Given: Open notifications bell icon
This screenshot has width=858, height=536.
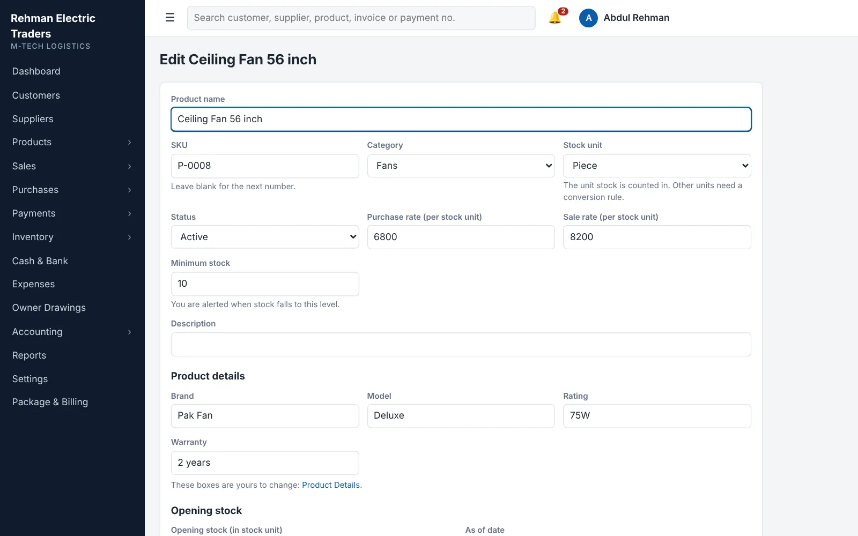Looking at the screenshot, I should pyautogui.click(x=555, y=18).
